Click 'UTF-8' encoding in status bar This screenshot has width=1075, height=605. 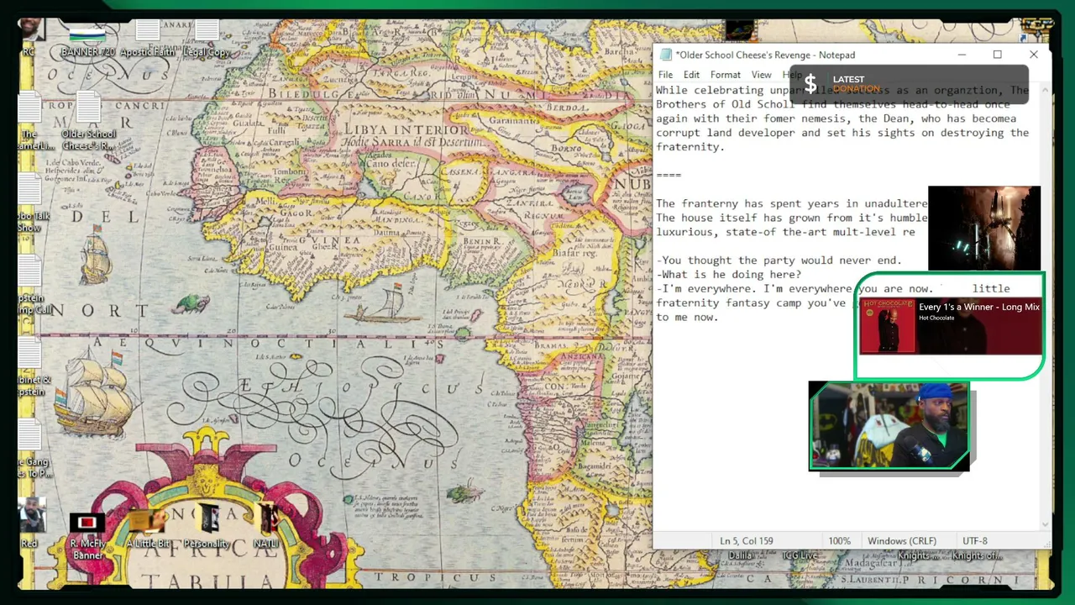(x=975, y=541)
